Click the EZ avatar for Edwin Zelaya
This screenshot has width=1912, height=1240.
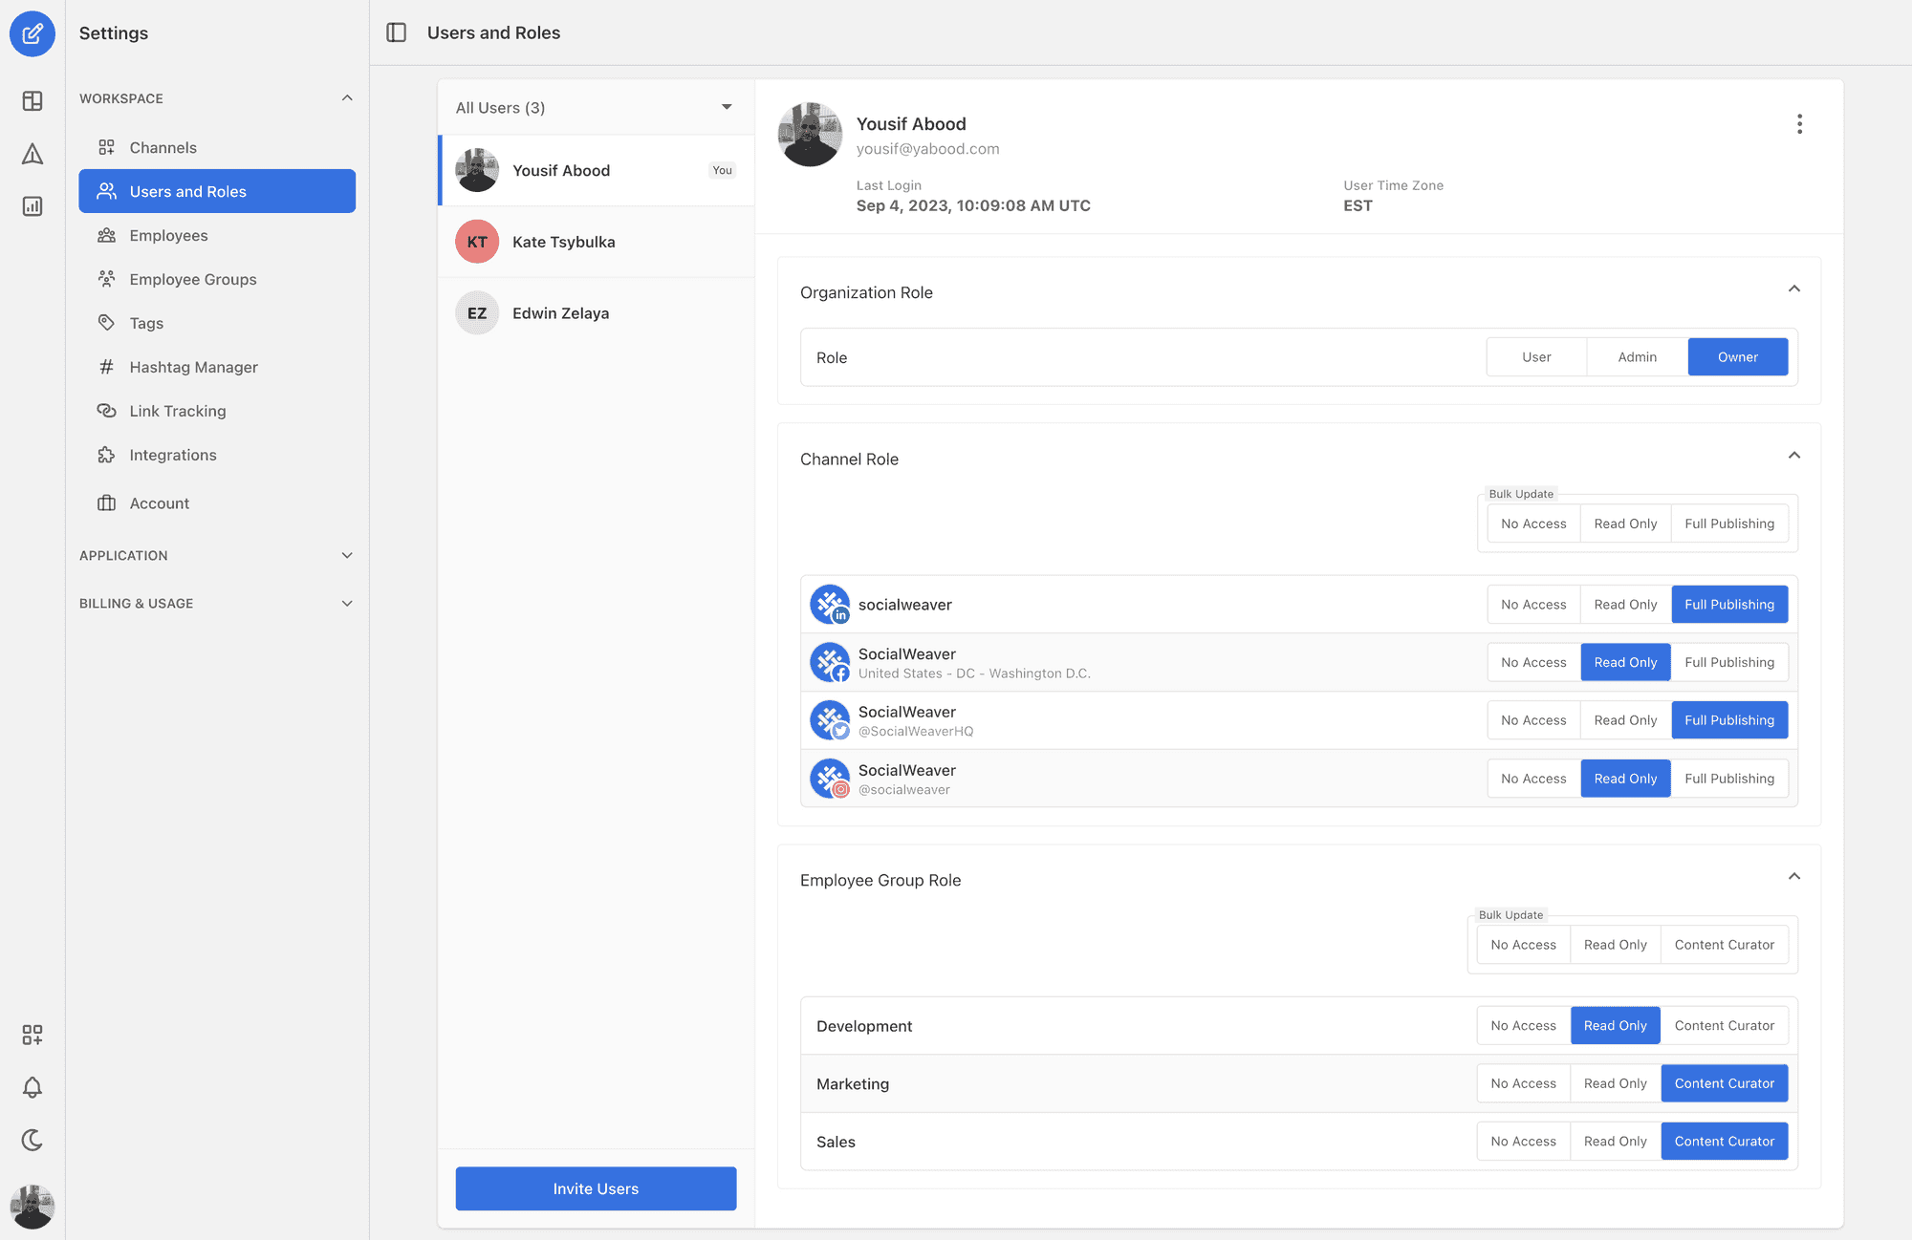point(477,313)
